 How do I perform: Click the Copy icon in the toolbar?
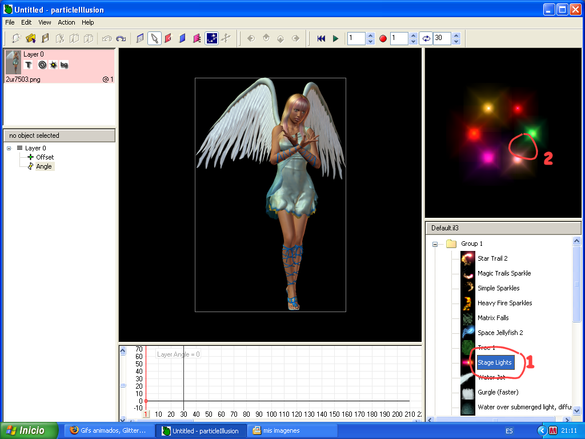click(x=74, y=38)
